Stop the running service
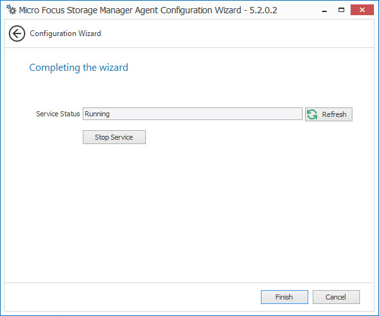The image size is (379, 316). click(x=114, y=137)
